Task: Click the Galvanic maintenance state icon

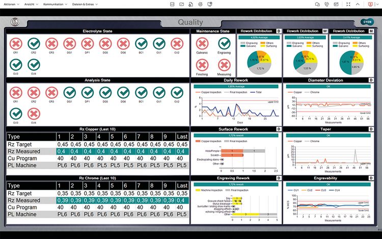Action: click(202, 44)
